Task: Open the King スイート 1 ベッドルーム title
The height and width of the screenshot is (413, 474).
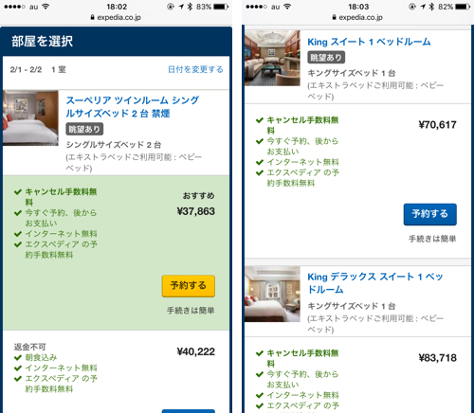Action: coord(369,42)
